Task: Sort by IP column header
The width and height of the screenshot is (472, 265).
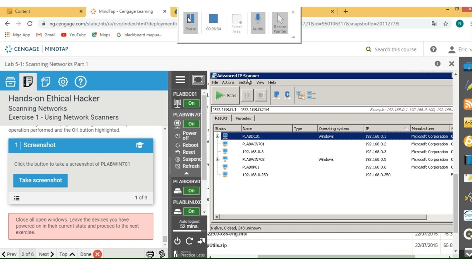Action: tap(386, 129)
